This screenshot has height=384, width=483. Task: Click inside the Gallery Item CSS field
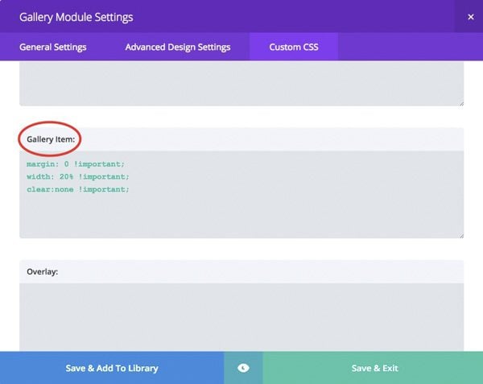click(242, 195)
